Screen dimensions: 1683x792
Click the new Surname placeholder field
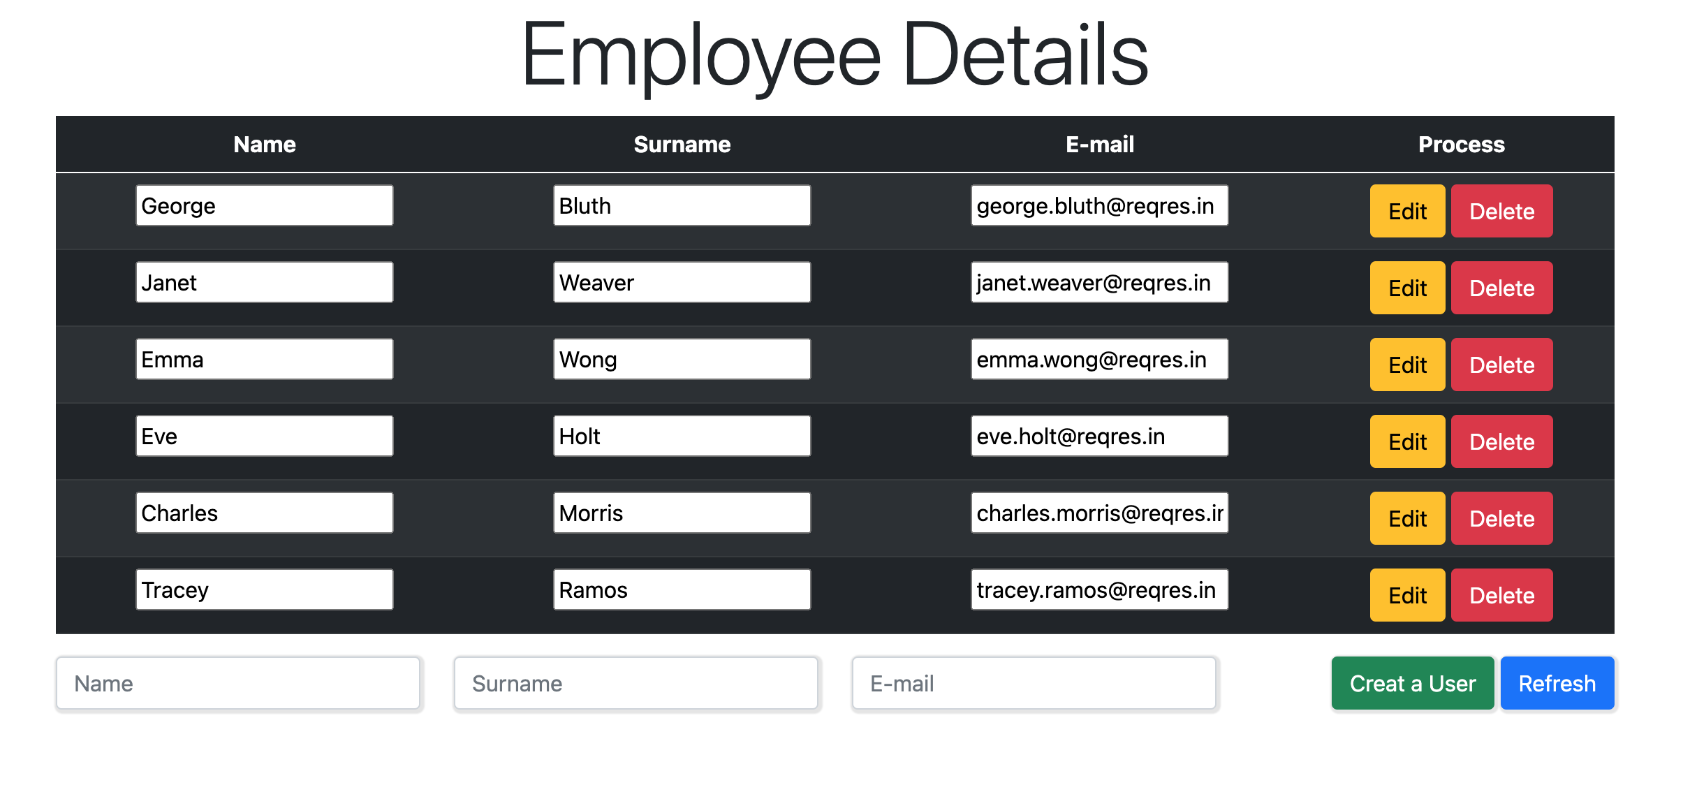[x=635, y=683]
